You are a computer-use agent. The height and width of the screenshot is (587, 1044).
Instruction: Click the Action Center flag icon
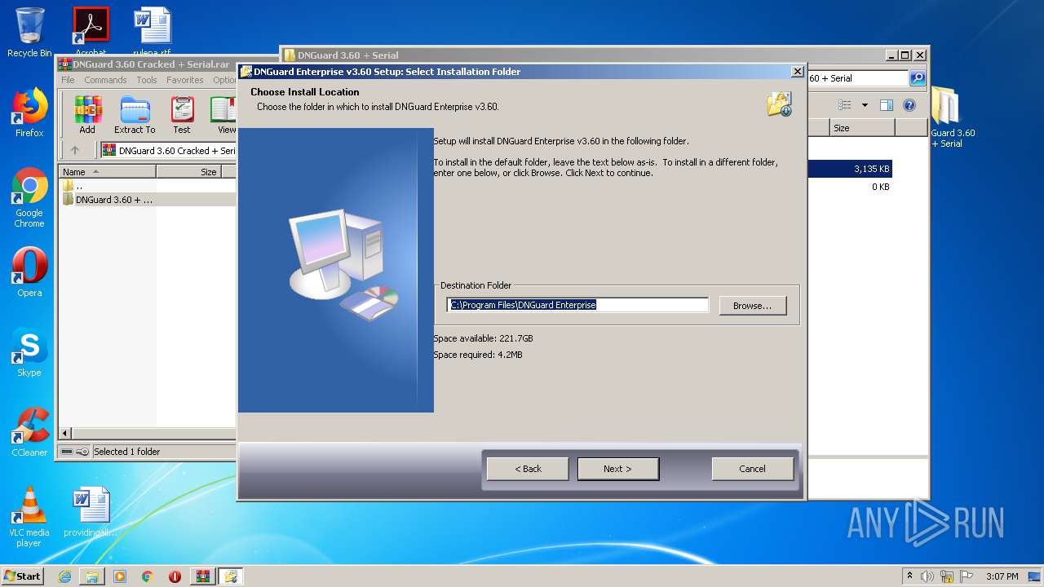pos(967,576)
